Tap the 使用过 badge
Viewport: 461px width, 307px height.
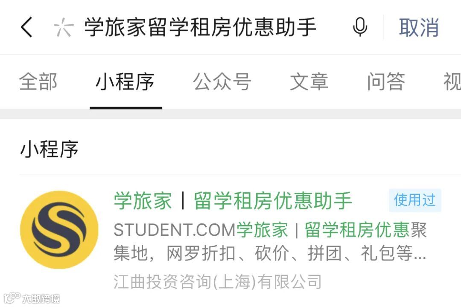point(415,200)
